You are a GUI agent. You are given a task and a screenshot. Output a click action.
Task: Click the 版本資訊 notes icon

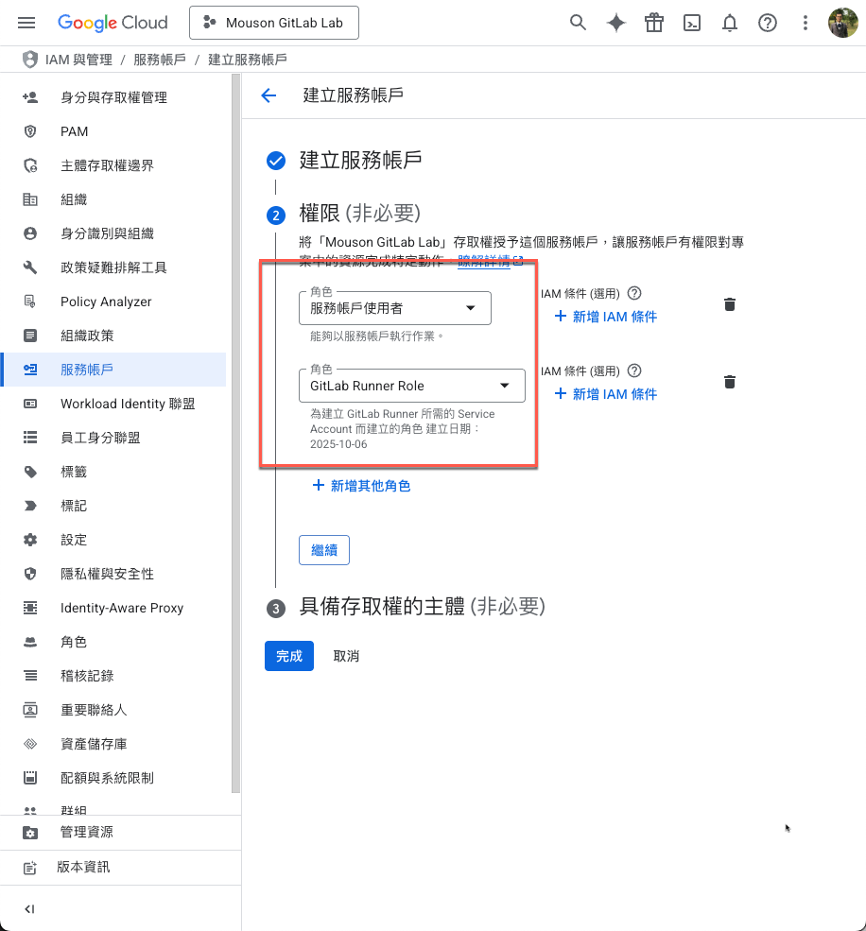pos(30,868)
